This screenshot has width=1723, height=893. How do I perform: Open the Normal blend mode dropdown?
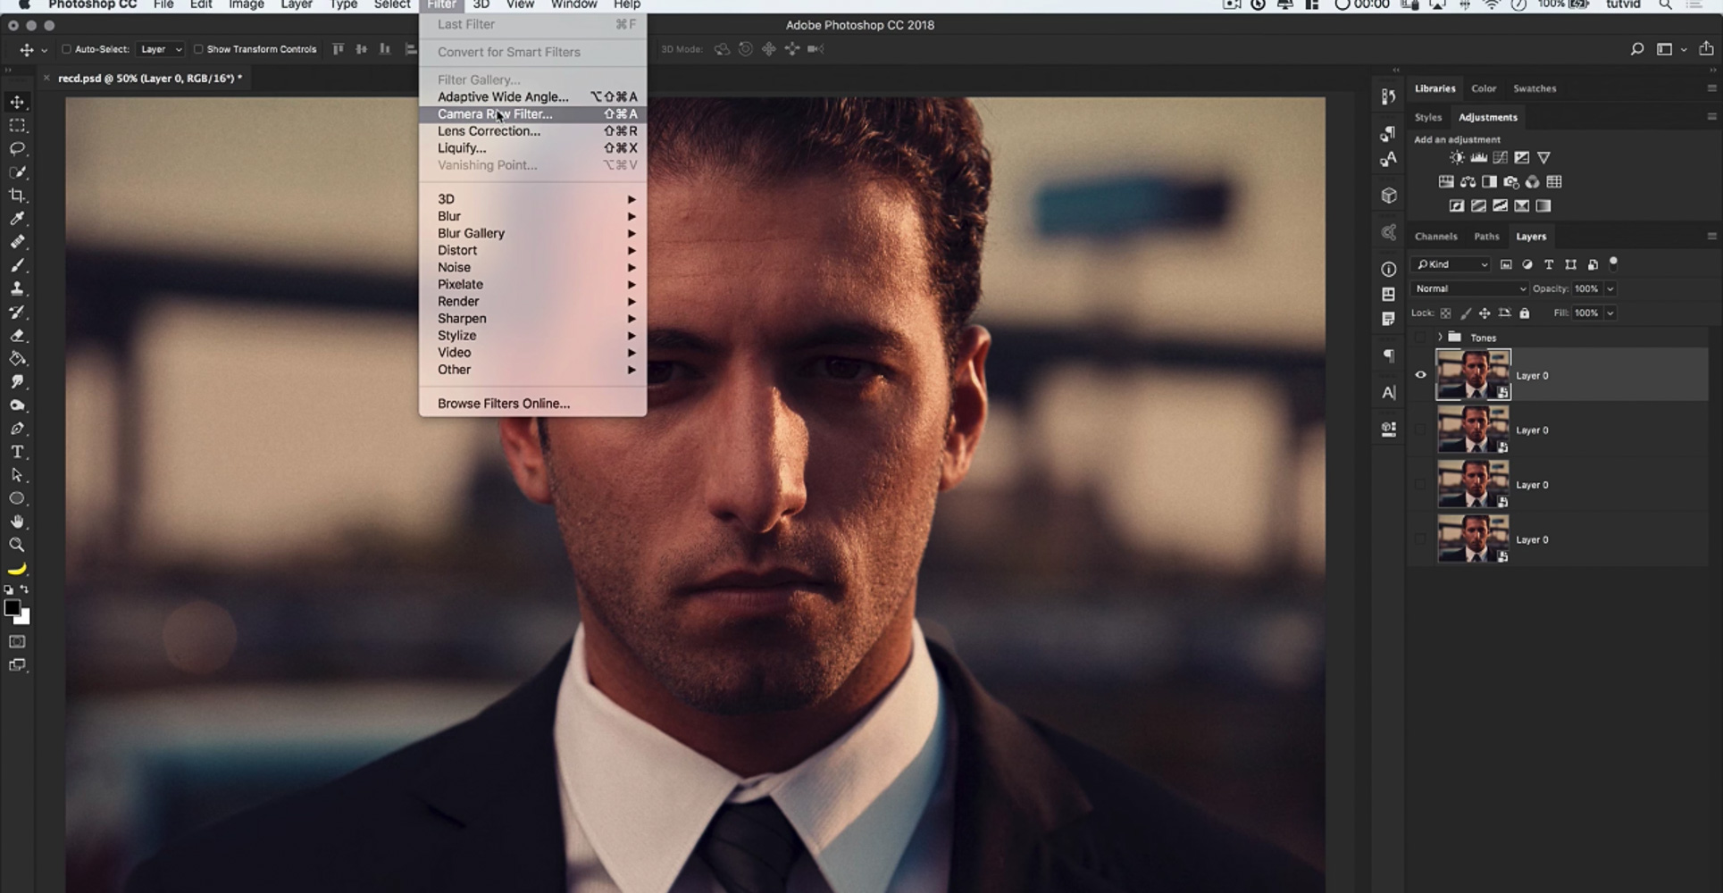1468,288
